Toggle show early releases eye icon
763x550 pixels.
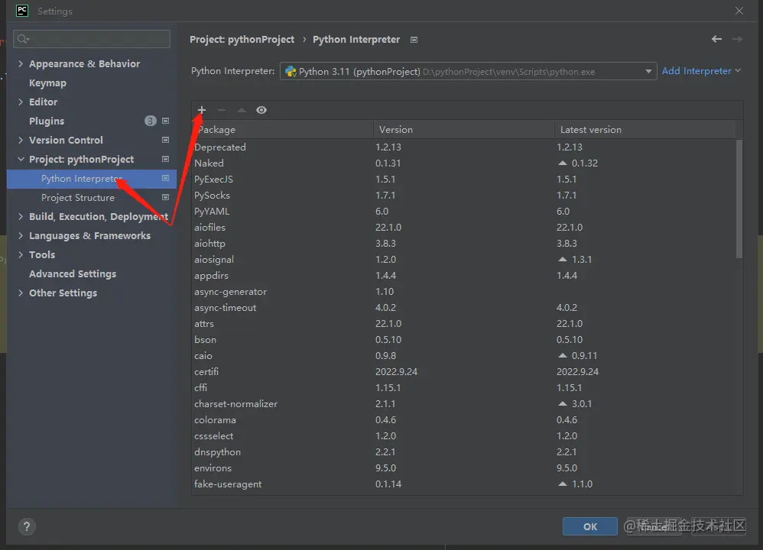261,110
